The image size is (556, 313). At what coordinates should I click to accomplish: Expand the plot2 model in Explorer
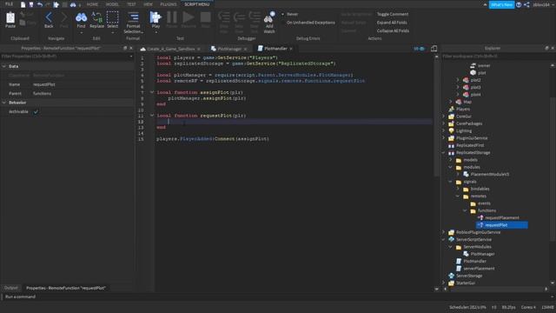(458, 80)
